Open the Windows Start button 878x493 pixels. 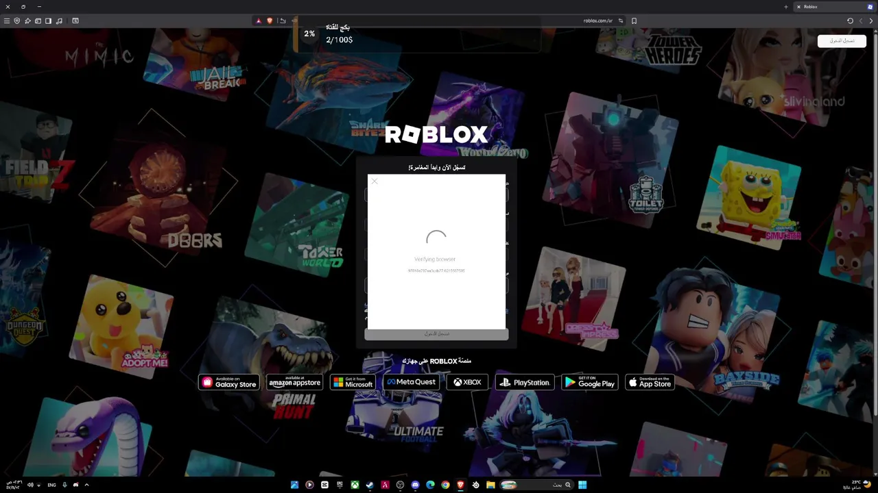click(582, 485)
